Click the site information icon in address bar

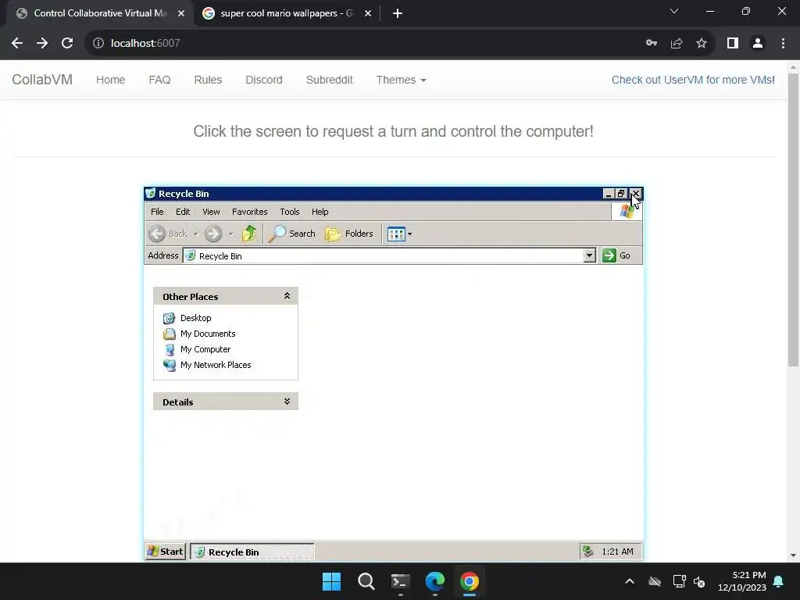pos(98,44)
